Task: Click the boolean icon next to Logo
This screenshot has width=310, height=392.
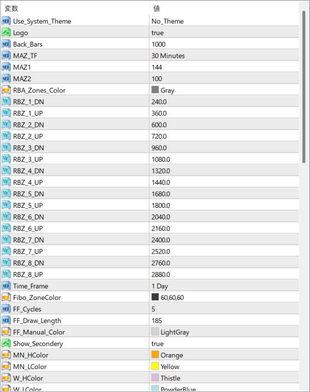Action: point(6,33)
